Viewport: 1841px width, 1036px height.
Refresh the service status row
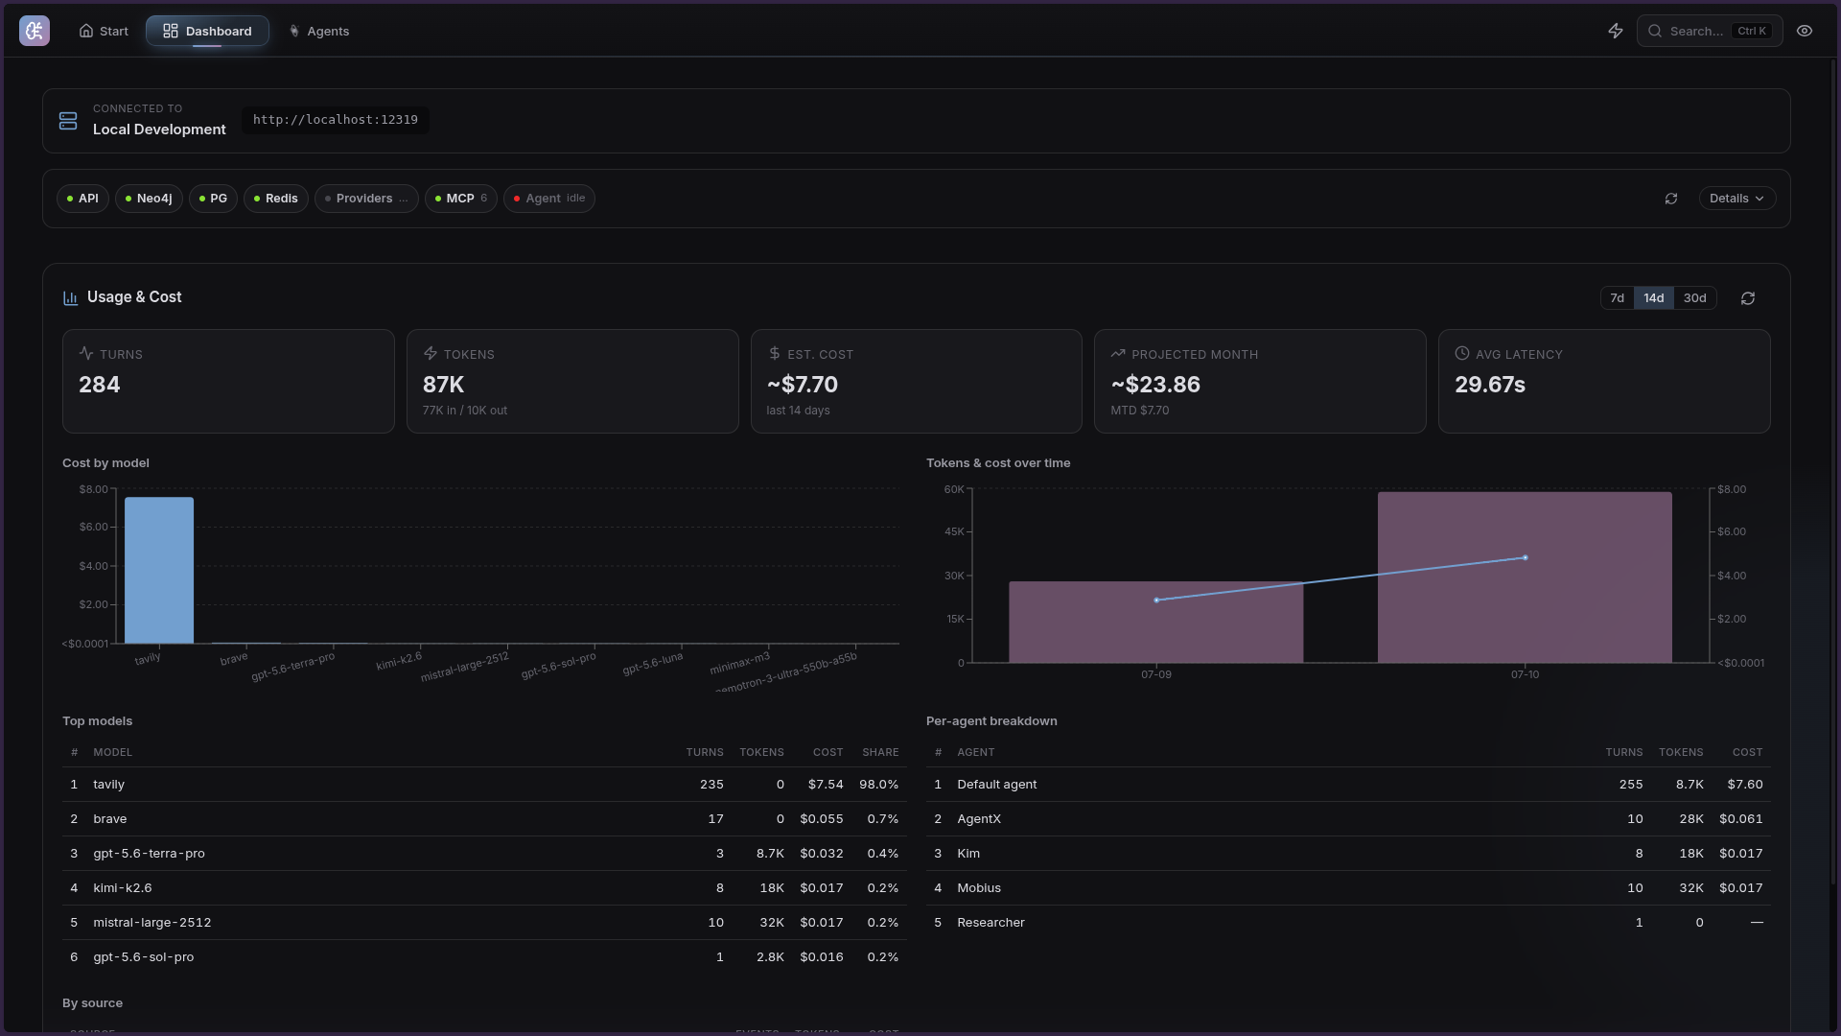point(1671,199)
